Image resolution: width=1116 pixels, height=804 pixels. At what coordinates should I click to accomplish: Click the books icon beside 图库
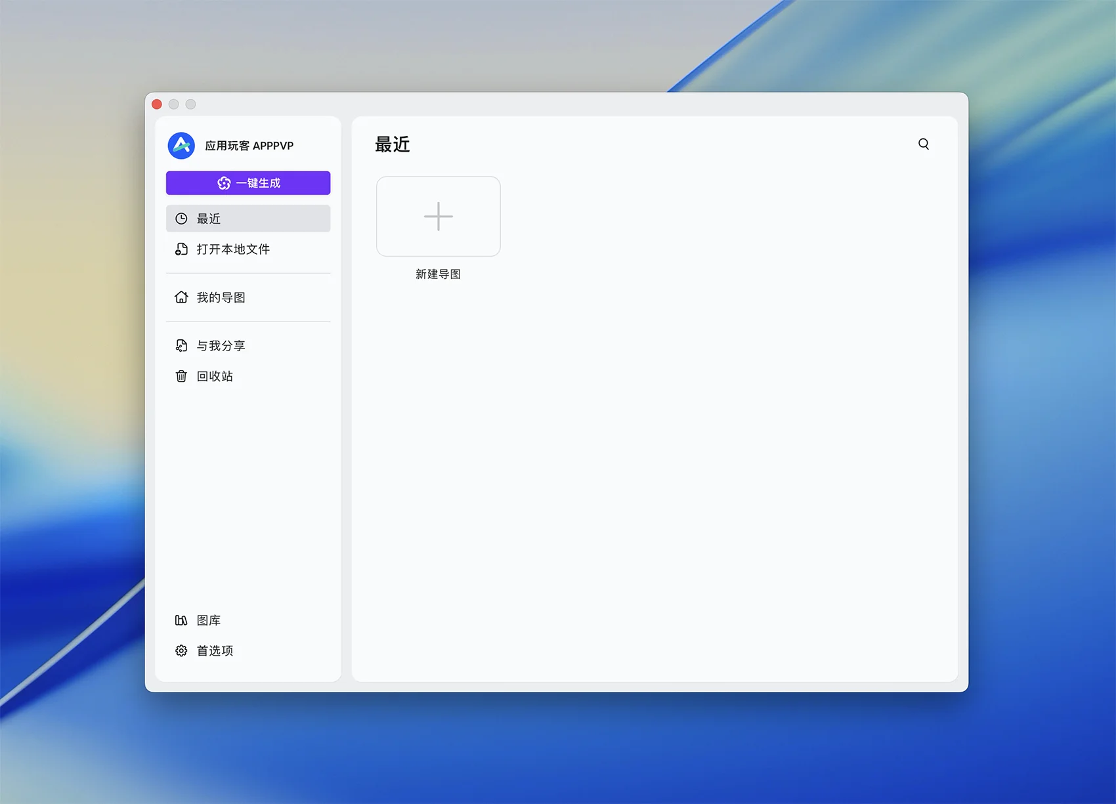181,620
